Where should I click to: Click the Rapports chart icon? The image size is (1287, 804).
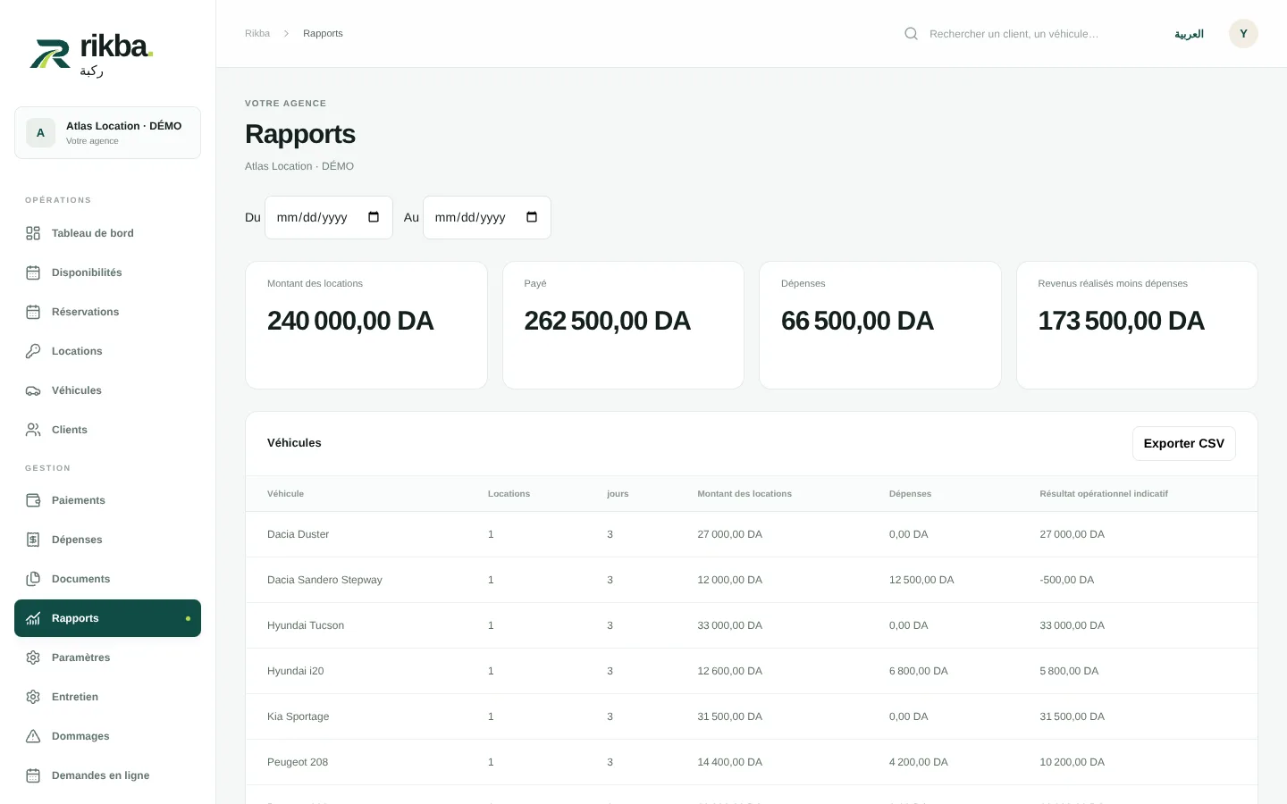(x=33, y=618)
